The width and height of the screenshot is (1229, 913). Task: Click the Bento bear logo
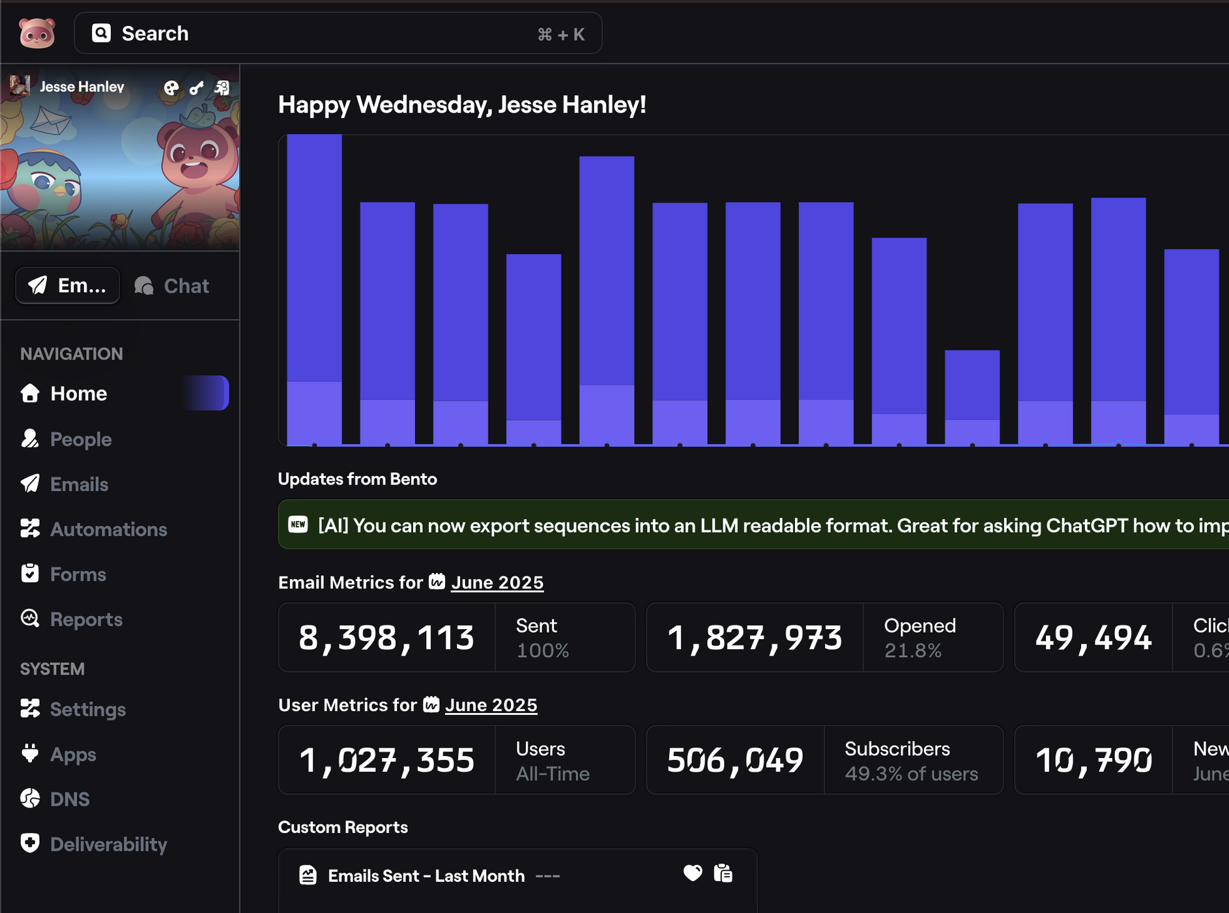point(37,33)
